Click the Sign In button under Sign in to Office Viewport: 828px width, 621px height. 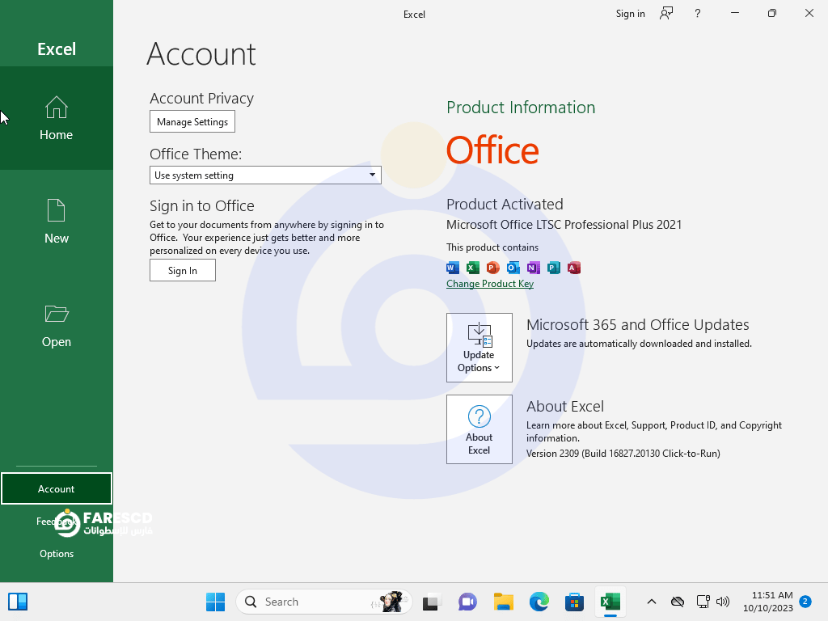182,270
